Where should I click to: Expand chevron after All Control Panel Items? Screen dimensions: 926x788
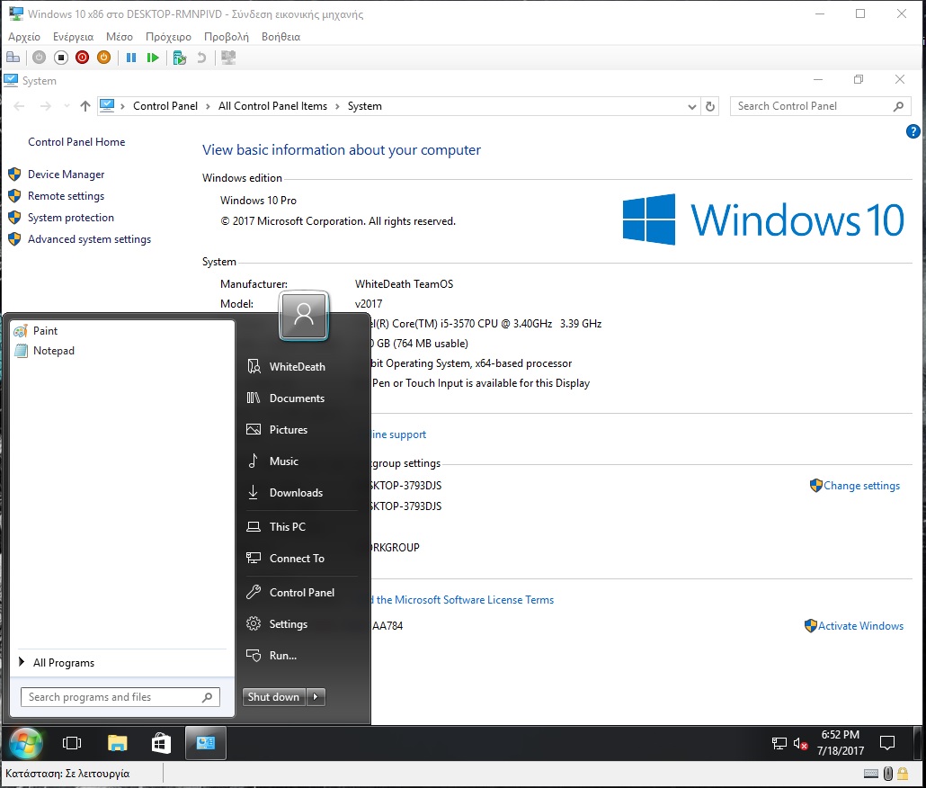coord(337,106)
